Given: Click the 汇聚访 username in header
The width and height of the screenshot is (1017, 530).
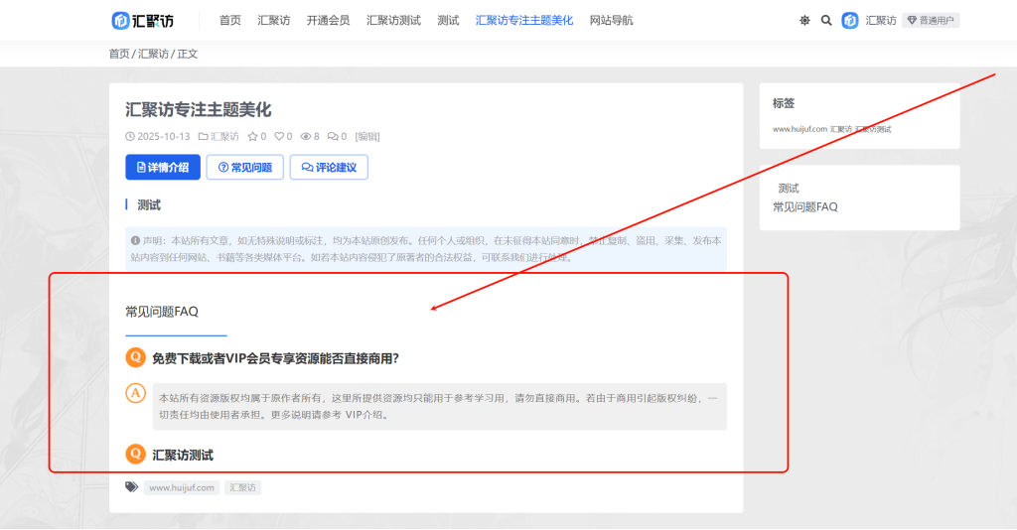Looking at the screenshot, I should pos(881,21).
